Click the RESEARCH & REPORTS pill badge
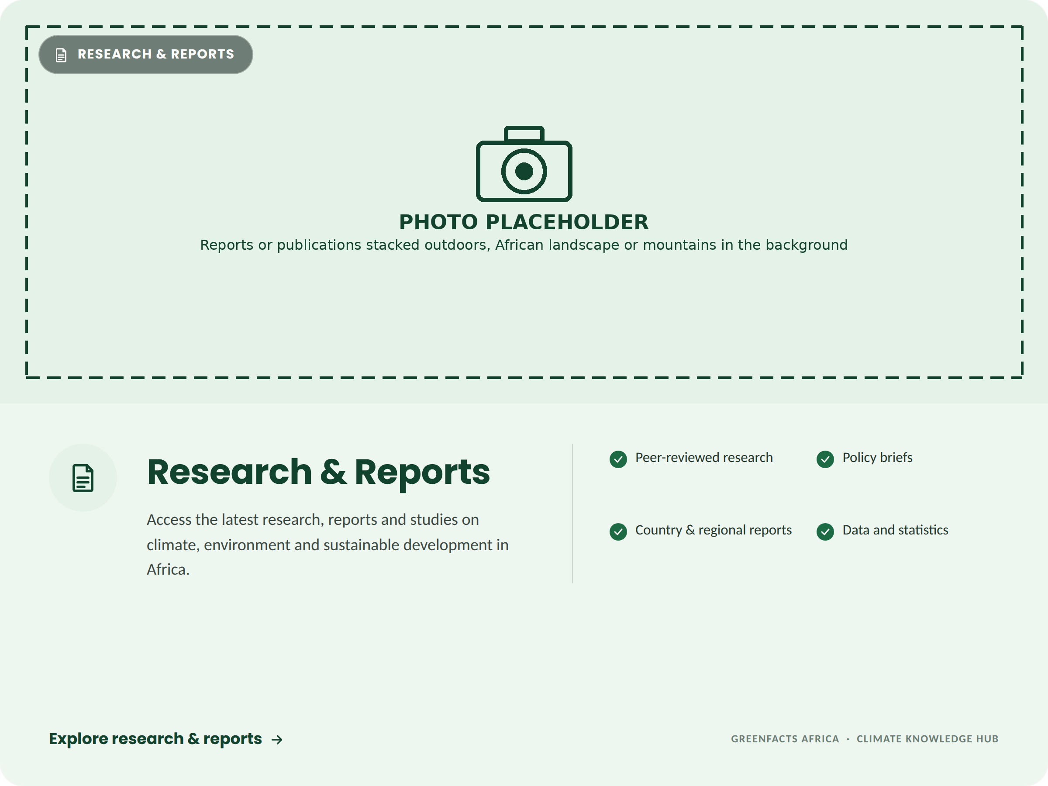 click(x=145, y=55)
